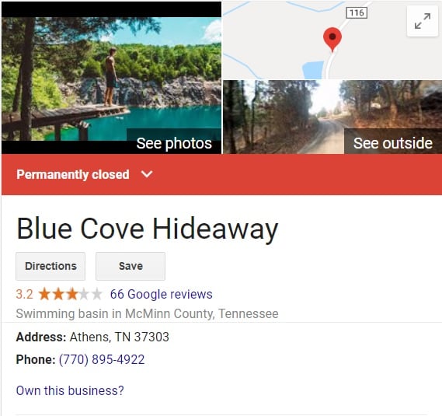This screenshot has width=442, height=416.
Task: Click the blue lake on the map
Action: click(x=313, y=70)
